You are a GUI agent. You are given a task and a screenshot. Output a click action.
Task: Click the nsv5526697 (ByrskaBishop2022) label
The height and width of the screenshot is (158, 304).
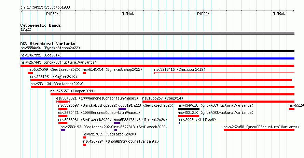tap(88, 105)
